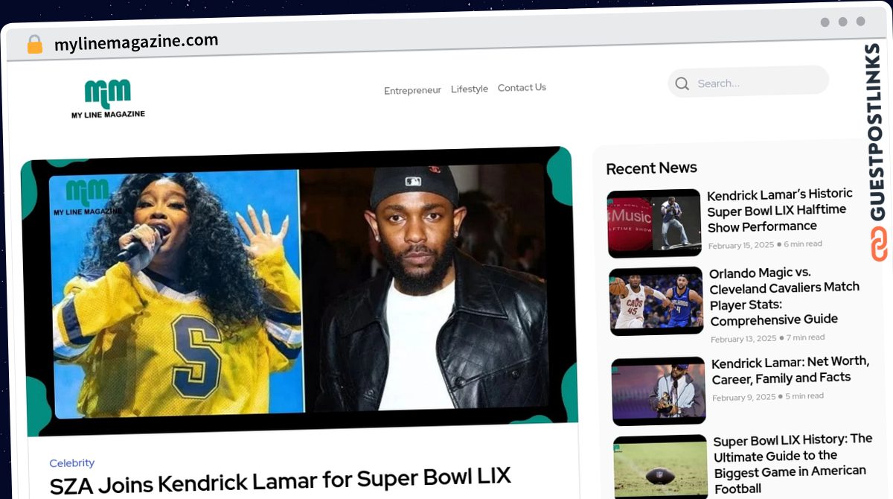Click the 6 min read label

tap(803, 244)
